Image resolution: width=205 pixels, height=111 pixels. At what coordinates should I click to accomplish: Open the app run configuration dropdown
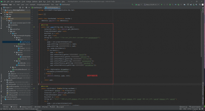(139, 4)
